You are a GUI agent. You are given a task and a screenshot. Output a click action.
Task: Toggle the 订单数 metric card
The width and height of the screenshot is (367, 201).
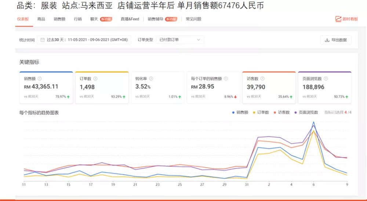tap(102, 87)
